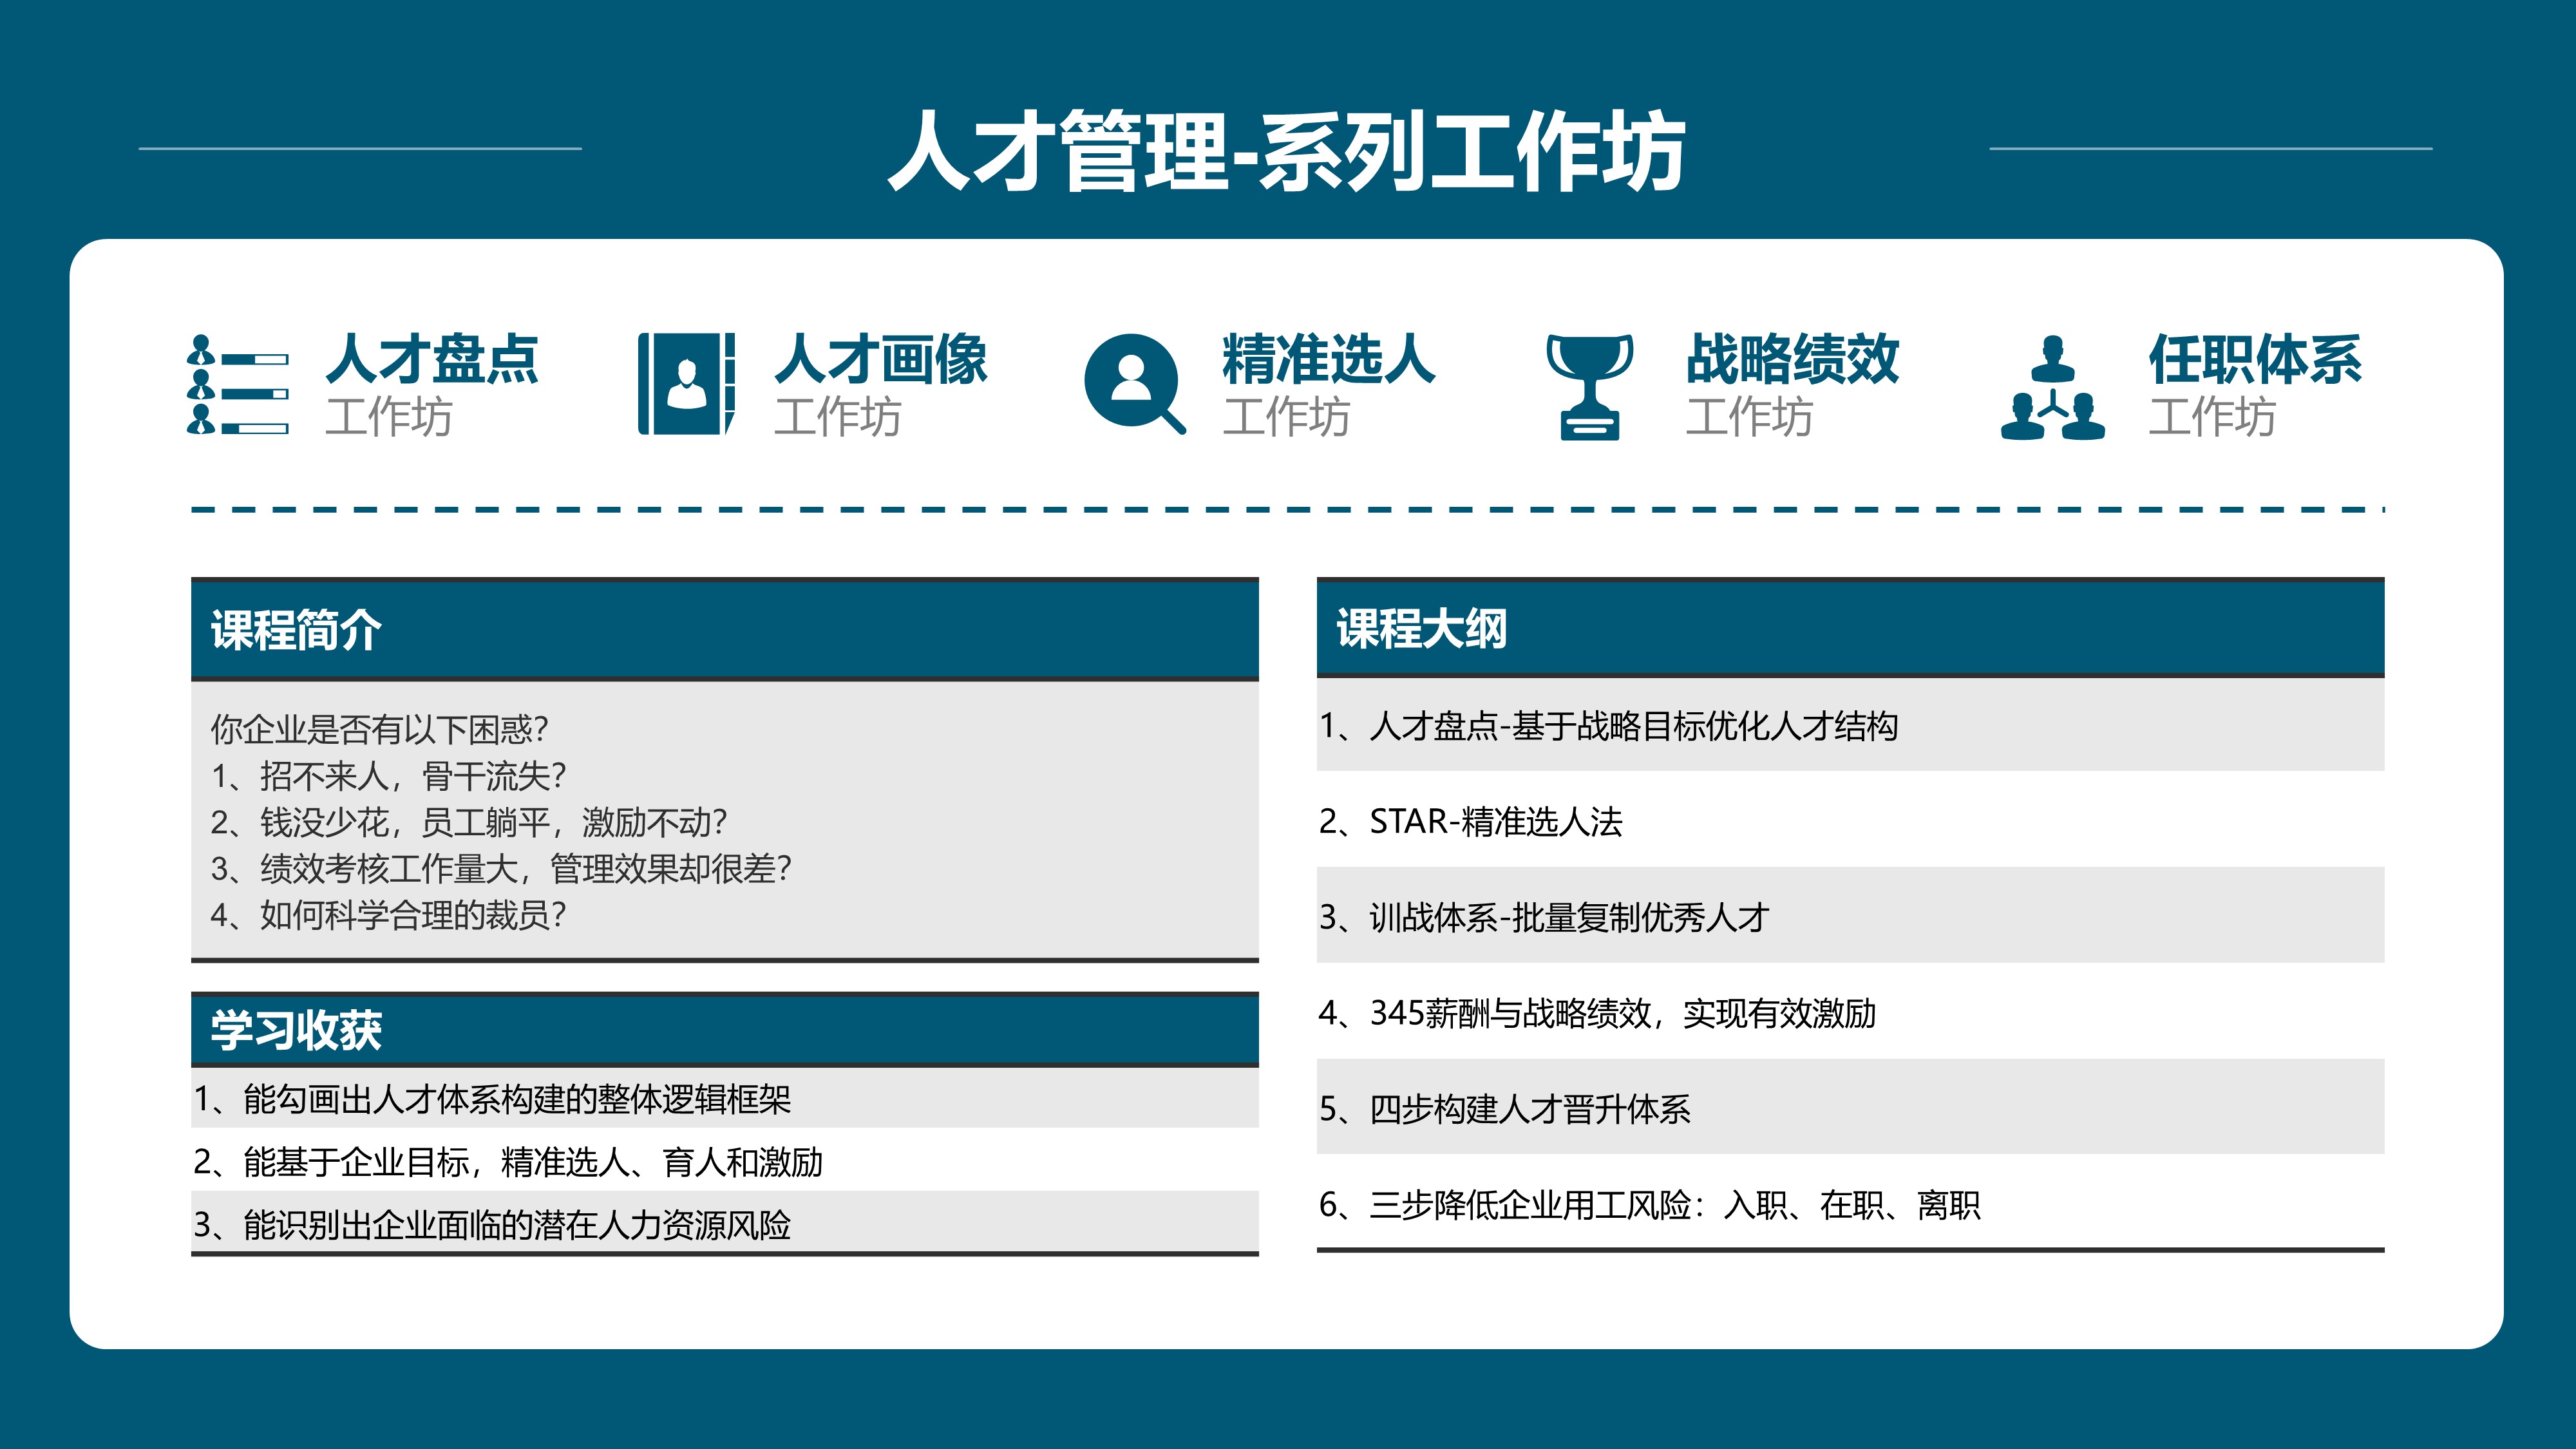Click the 课程简介 section header
The height and width of the screenshot is (1449, 2576).
pos(296,630)
